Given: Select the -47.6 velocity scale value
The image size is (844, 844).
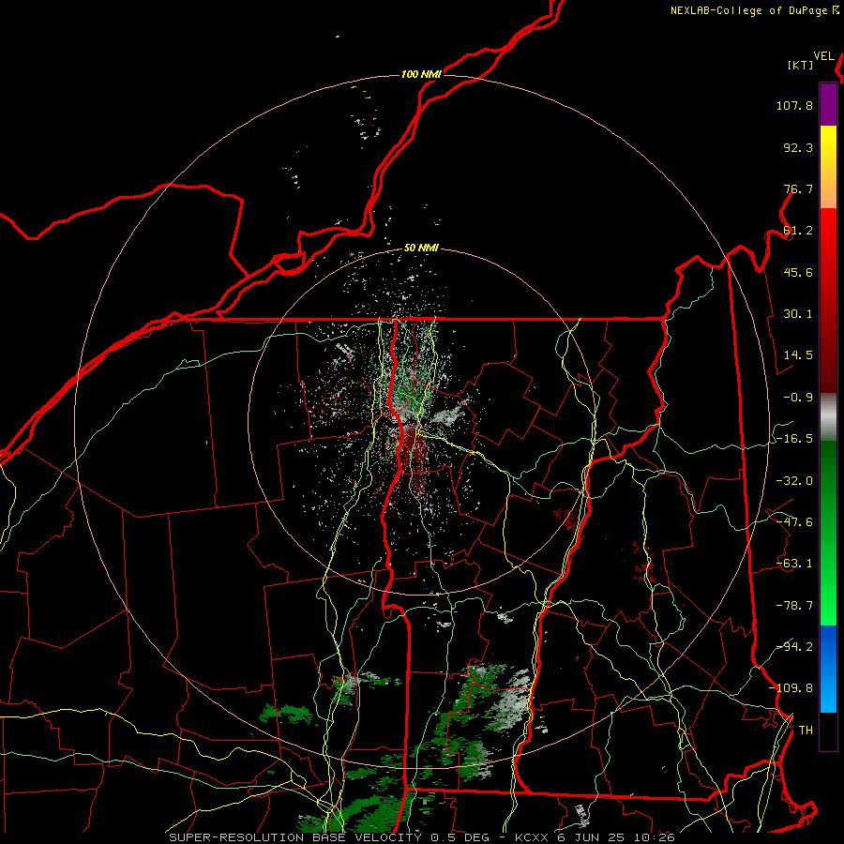Looking at the screenshot, I should (x=794, y=522).
